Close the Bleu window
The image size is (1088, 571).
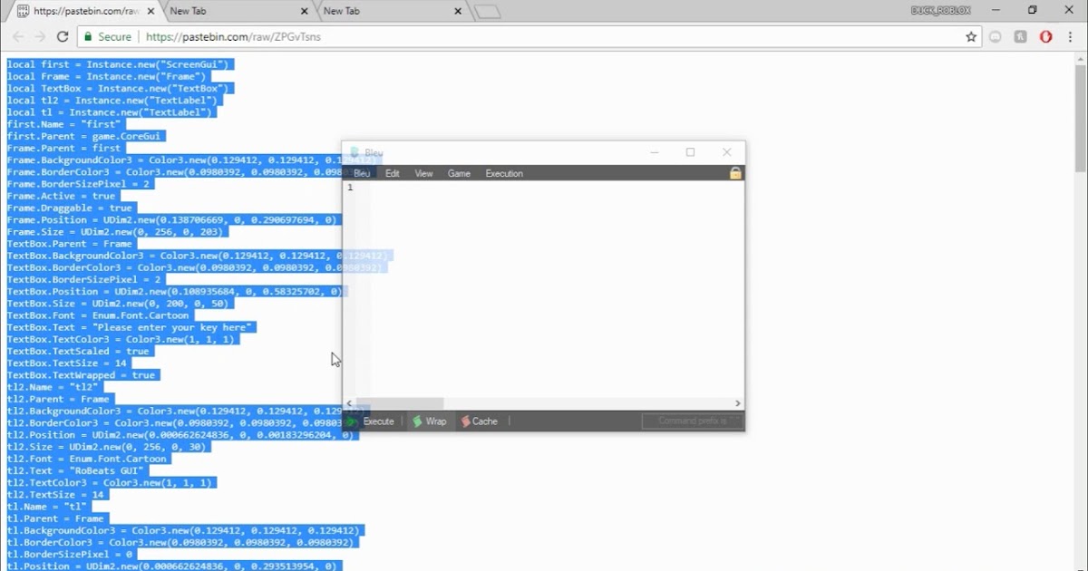pyautogui.click(x=726, y=152)
